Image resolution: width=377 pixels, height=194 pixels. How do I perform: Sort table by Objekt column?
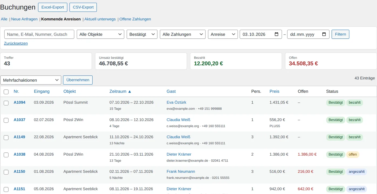[x=69, y=91]
